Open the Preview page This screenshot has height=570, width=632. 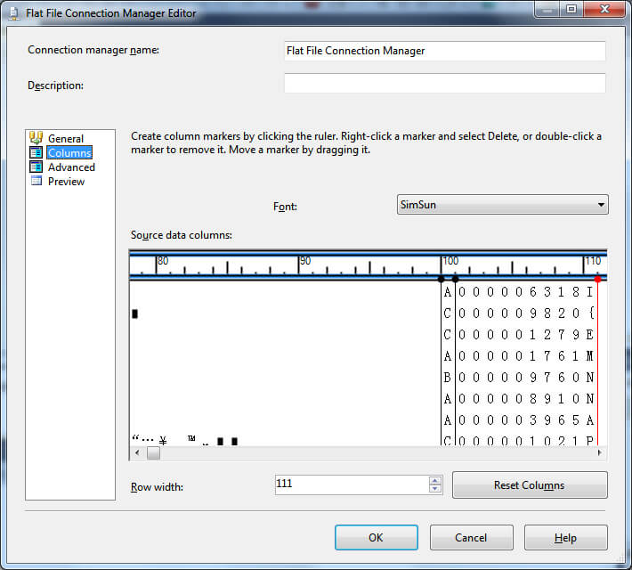click(66, 182)
